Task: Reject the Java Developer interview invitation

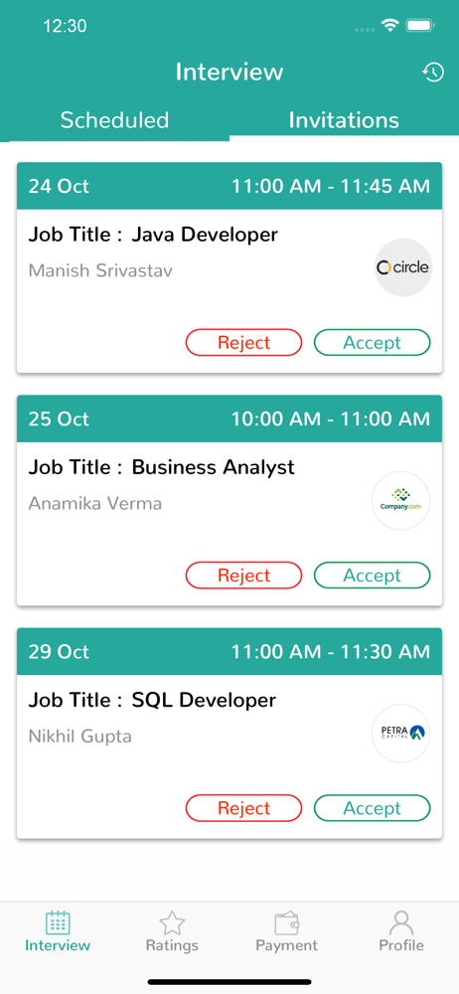Action: pos(244,342)
